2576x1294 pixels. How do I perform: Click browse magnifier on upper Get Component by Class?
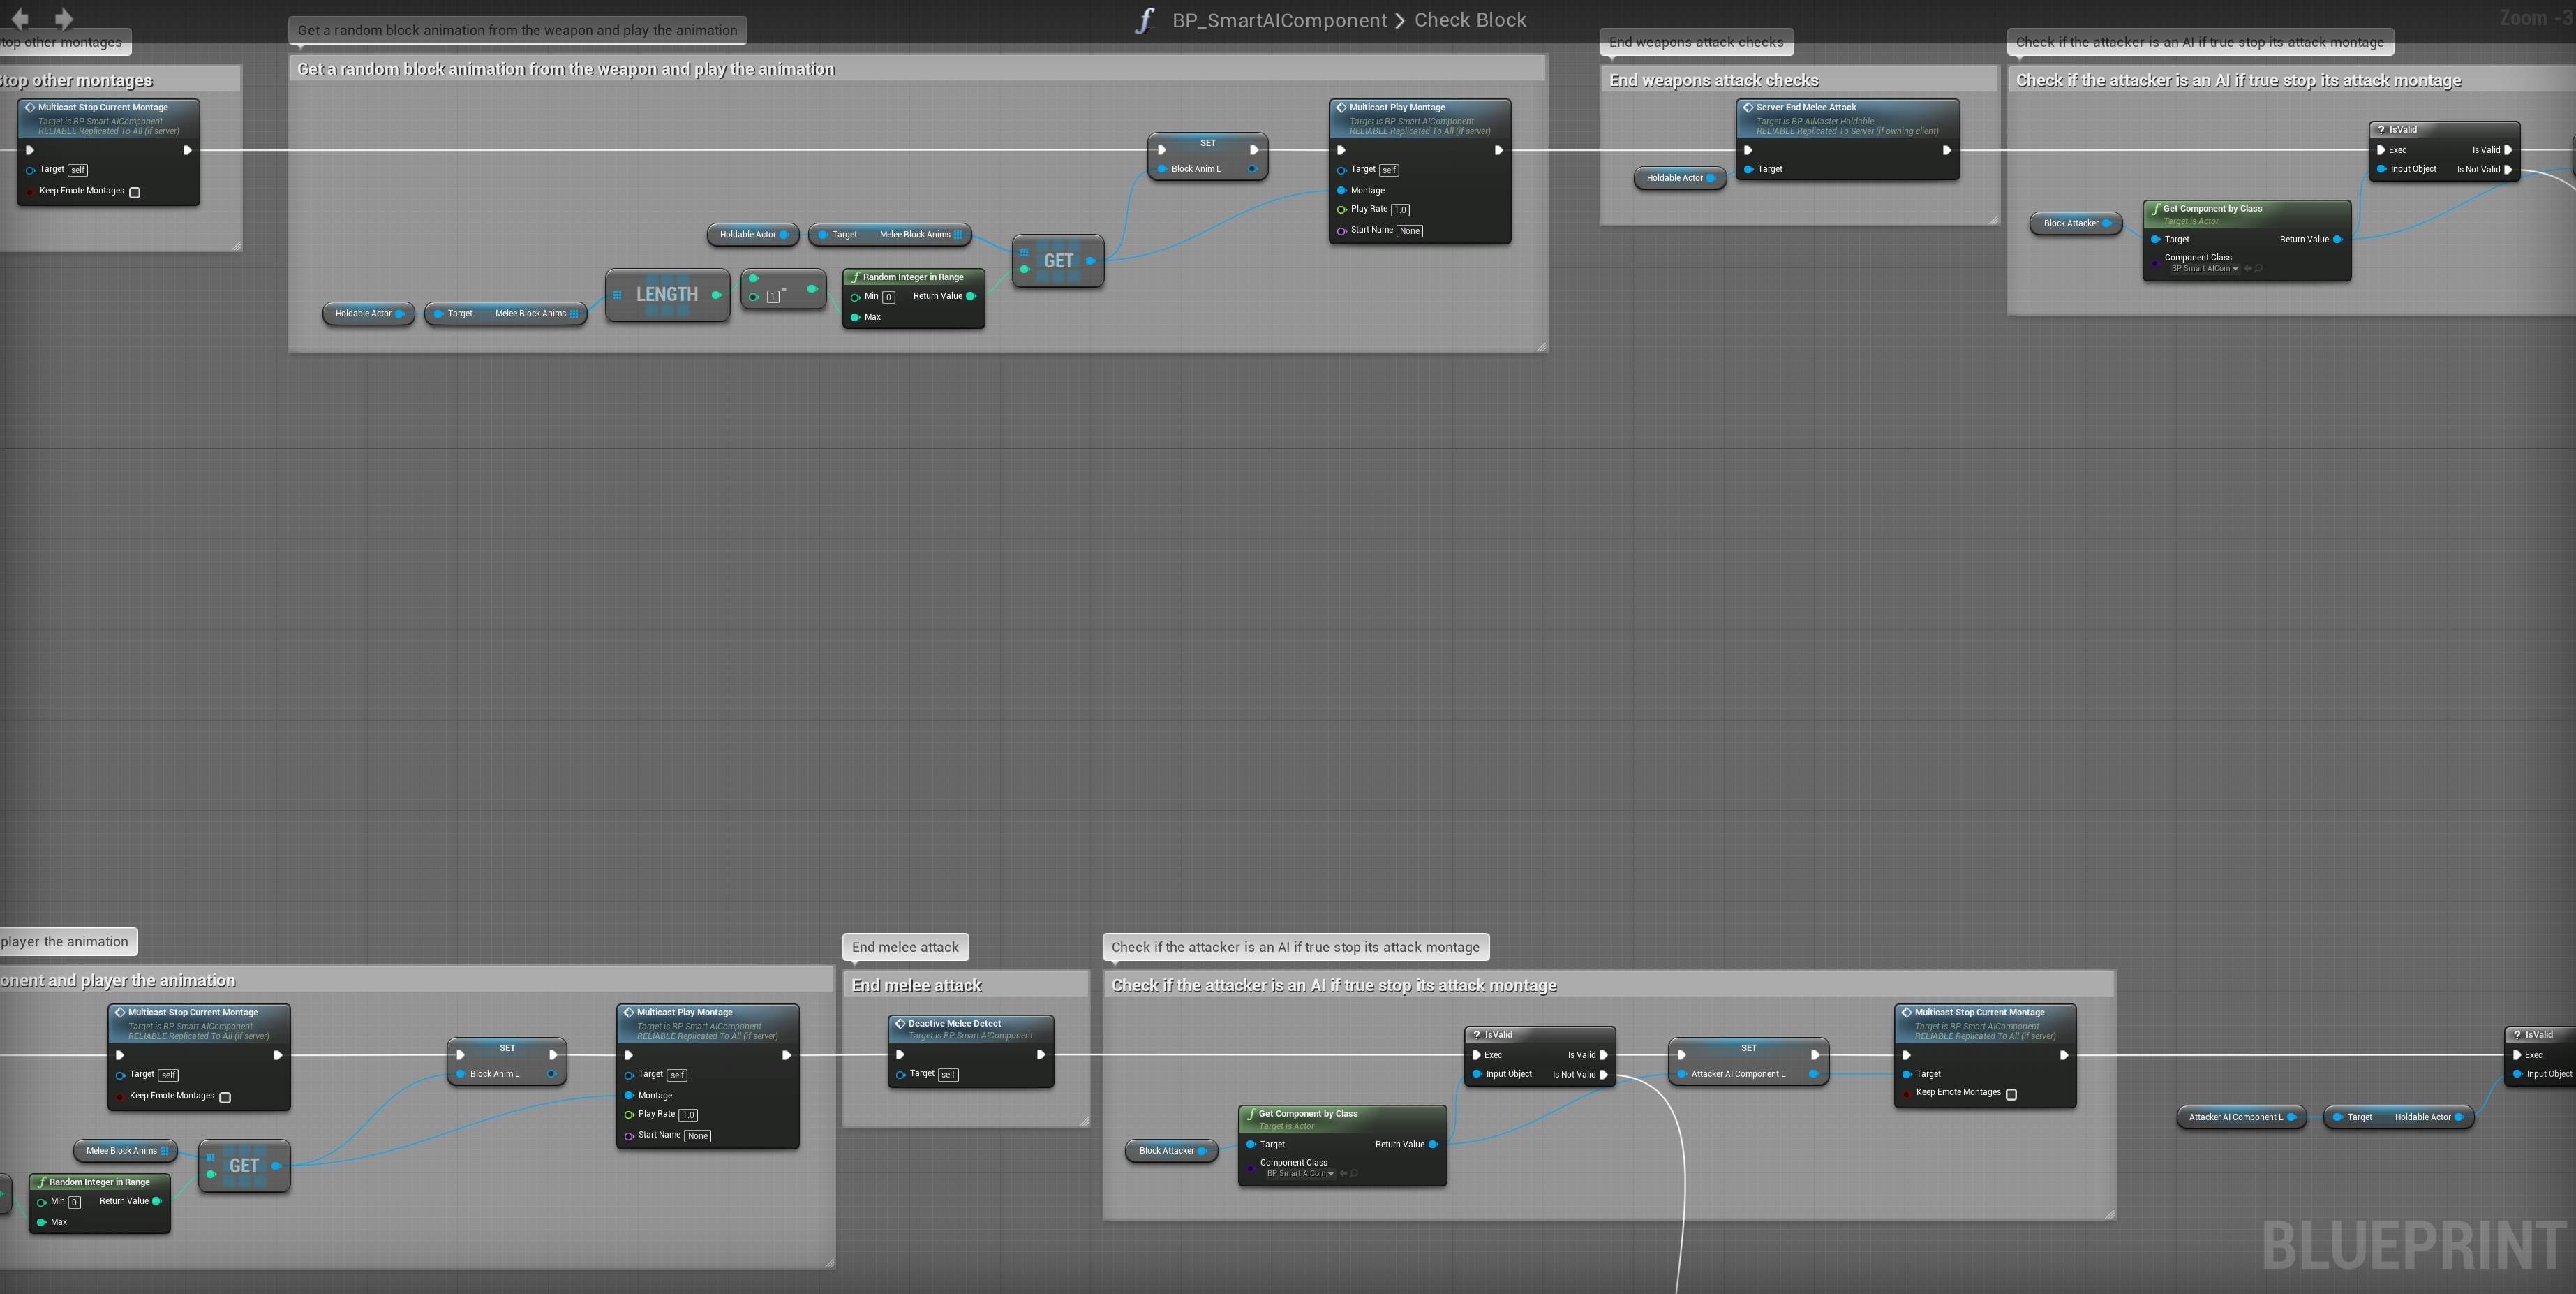[2258, 268]
